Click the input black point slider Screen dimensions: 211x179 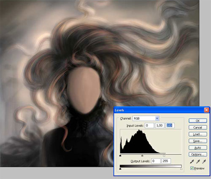(120, 156)
